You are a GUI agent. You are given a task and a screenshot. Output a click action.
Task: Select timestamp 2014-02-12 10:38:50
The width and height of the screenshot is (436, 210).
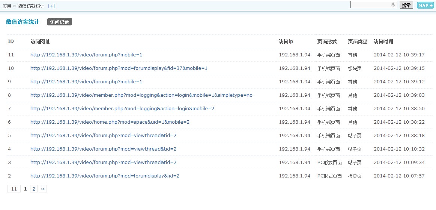(399, 109)
